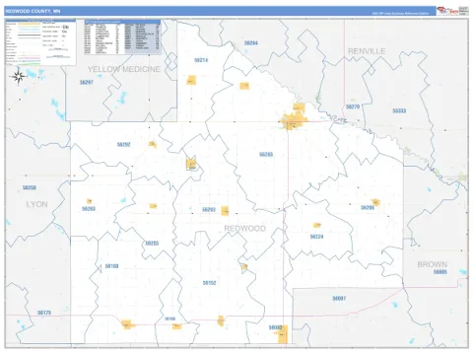Click ZIP code label 56258
This screenshot has width=473, height=355.
point(30,188)
